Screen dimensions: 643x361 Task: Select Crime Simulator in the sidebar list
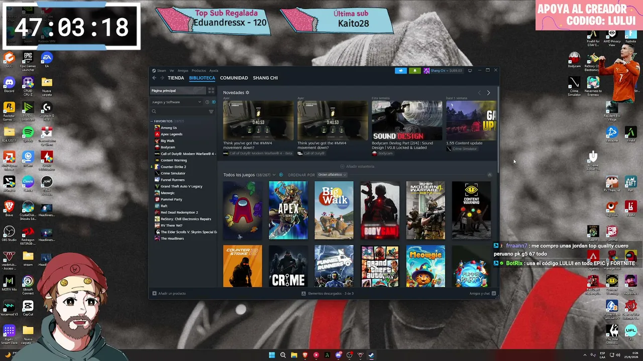pyautogui.click(x=173, y=173)
